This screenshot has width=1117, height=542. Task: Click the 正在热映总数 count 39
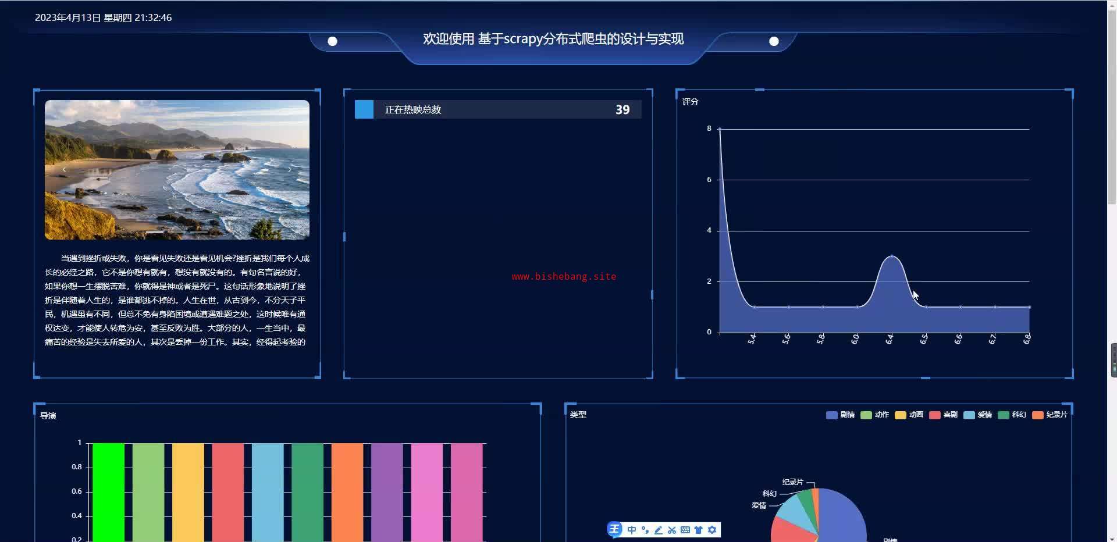pyautogui.click(x=622, y=110)
